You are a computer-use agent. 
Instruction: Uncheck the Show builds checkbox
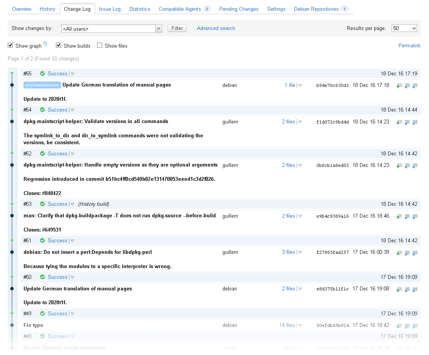click(58, 45)
